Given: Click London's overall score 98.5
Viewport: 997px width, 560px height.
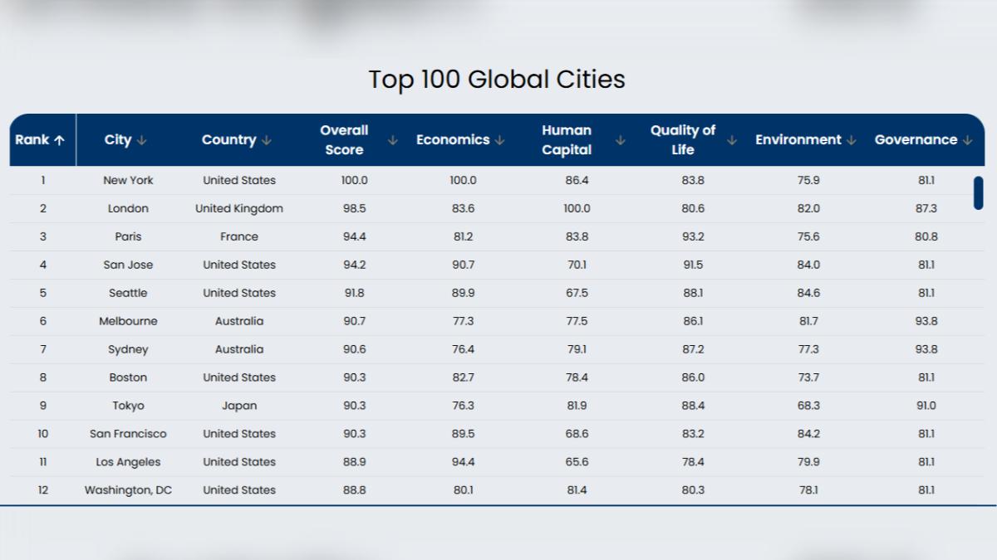Looking at the screenshot, I should 355,208.
